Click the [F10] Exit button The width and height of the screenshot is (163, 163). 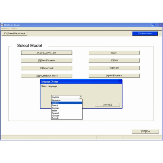coord(145,131)
